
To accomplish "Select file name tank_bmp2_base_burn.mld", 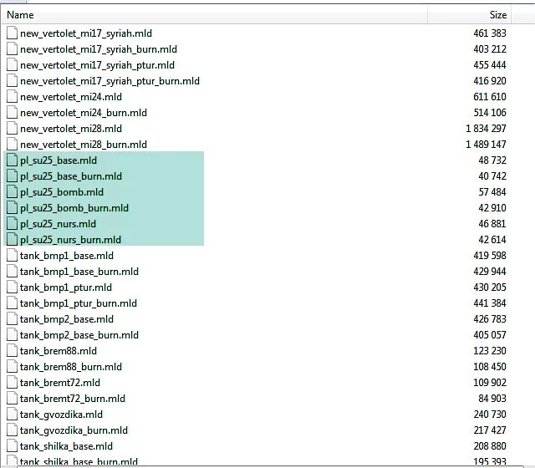I will coord(79,335).
